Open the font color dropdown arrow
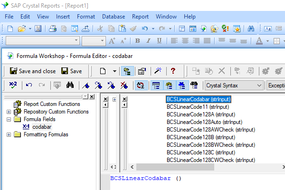The image size is (285, 190). [267, 41]
